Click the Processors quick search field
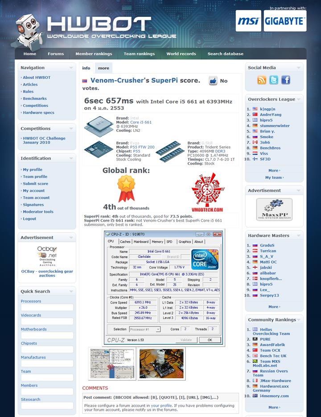321x417 pixels. [47, 307]
